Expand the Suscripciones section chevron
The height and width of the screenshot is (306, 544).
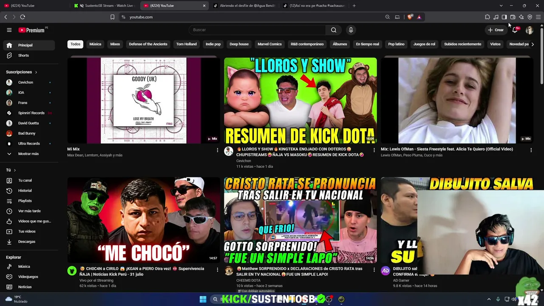point(36,72)
